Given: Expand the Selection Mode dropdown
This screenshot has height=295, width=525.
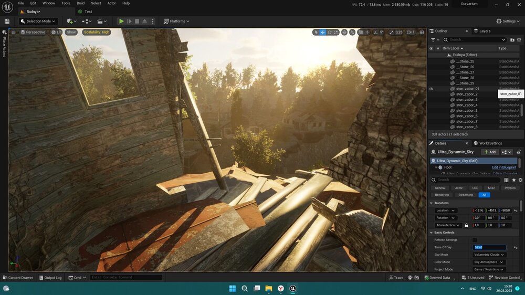Looking at the screenshot, I should (38, 21).
